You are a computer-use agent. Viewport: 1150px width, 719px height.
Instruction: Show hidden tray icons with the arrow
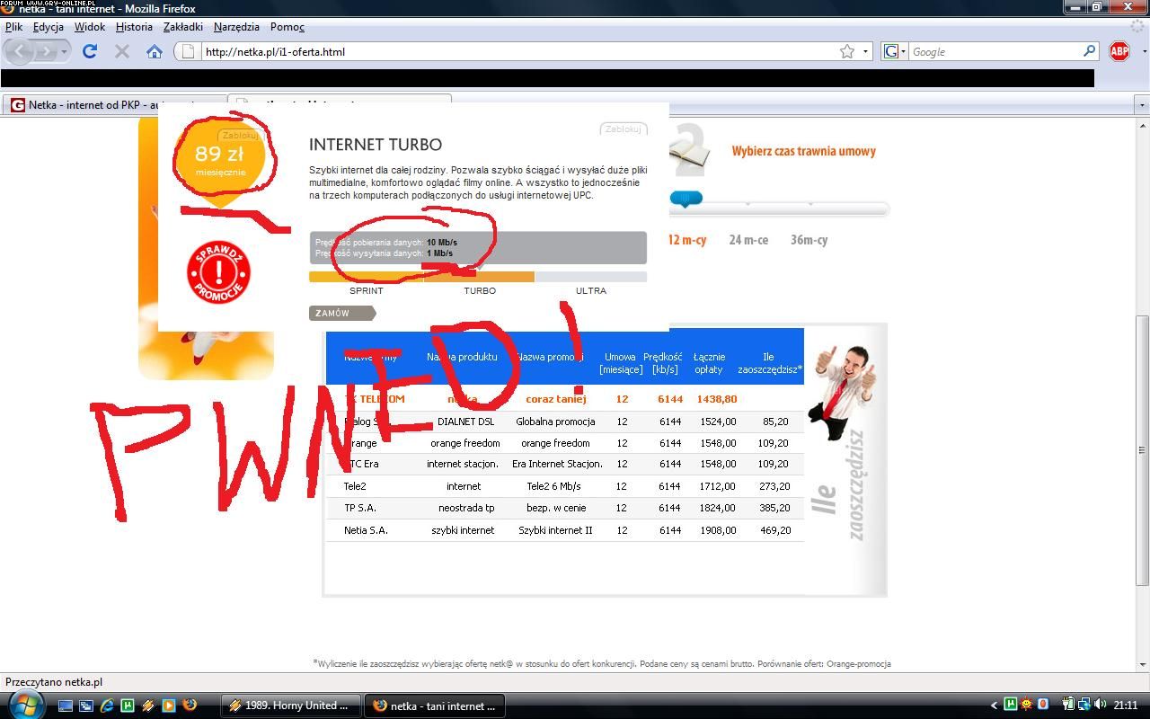click(994, 706)
